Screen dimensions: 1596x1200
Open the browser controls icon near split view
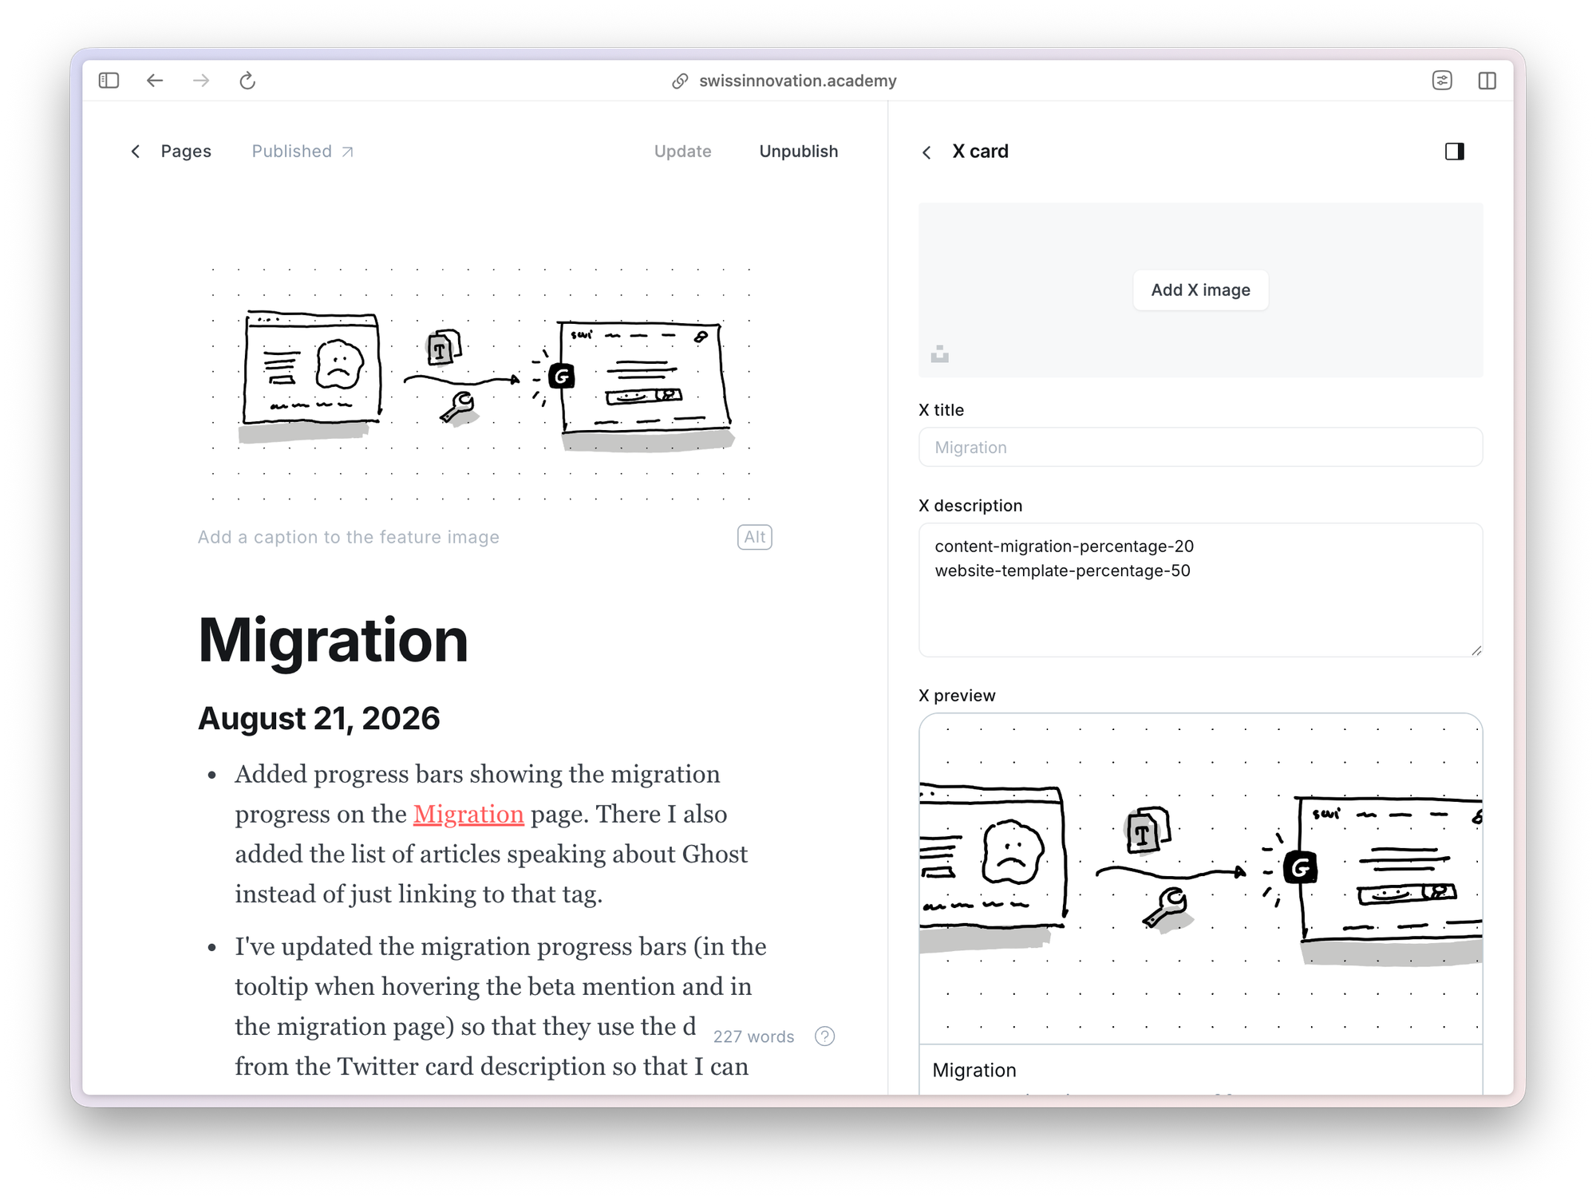point(1442,81)
